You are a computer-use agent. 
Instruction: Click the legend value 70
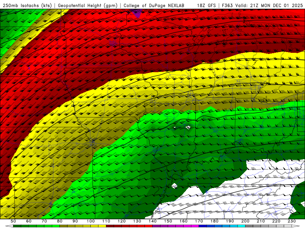click(x=44, y=221)
